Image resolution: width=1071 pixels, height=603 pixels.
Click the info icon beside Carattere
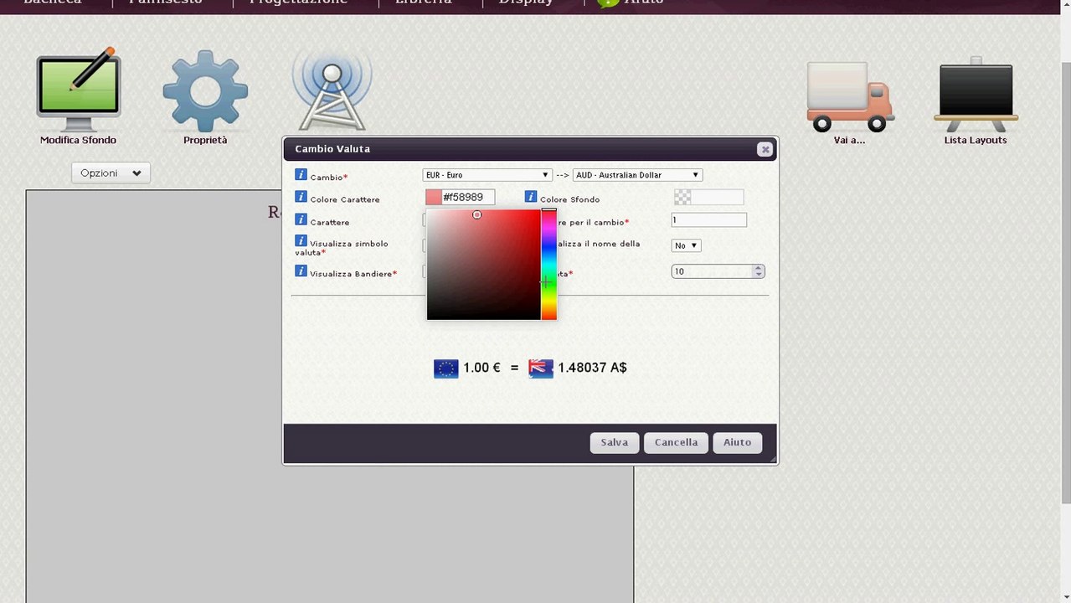tap(301, 219)
